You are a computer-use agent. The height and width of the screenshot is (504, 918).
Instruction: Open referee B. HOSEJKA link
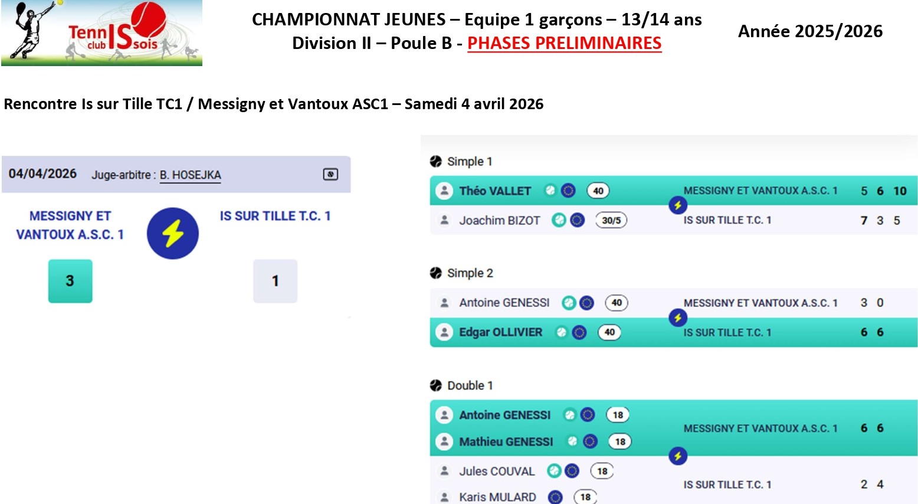coord(190,175)
